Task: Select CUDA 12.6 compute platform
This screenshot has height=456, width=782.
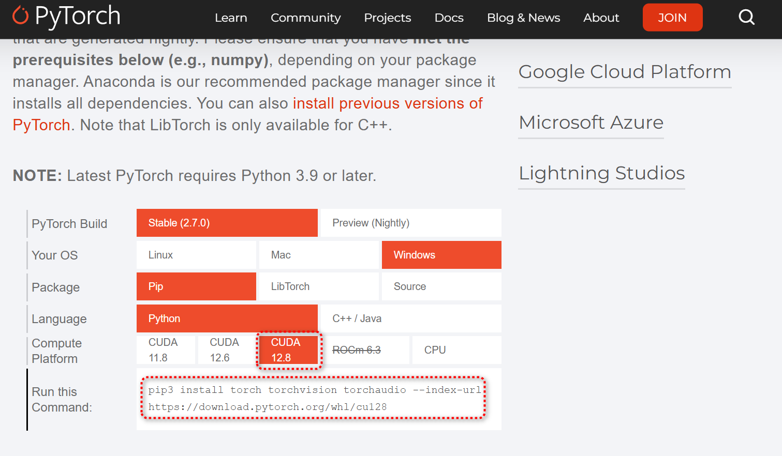Action: point(227,350)
